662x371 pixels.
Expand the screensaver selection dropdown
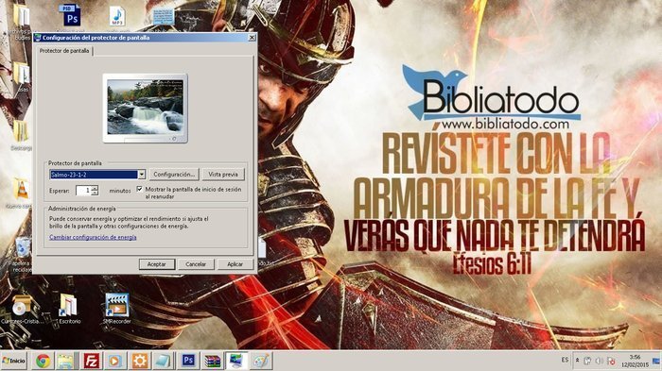point(142,174)
